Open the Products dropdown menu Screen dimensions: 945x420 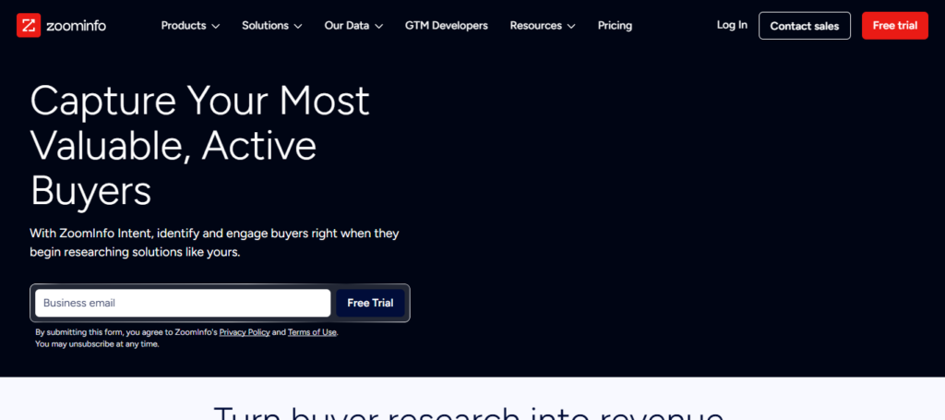point(190,25)
